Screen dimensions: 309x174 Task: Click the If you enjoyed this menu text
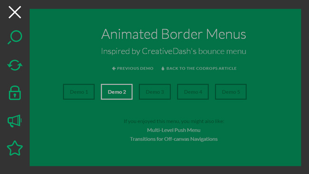pos(174,121)
